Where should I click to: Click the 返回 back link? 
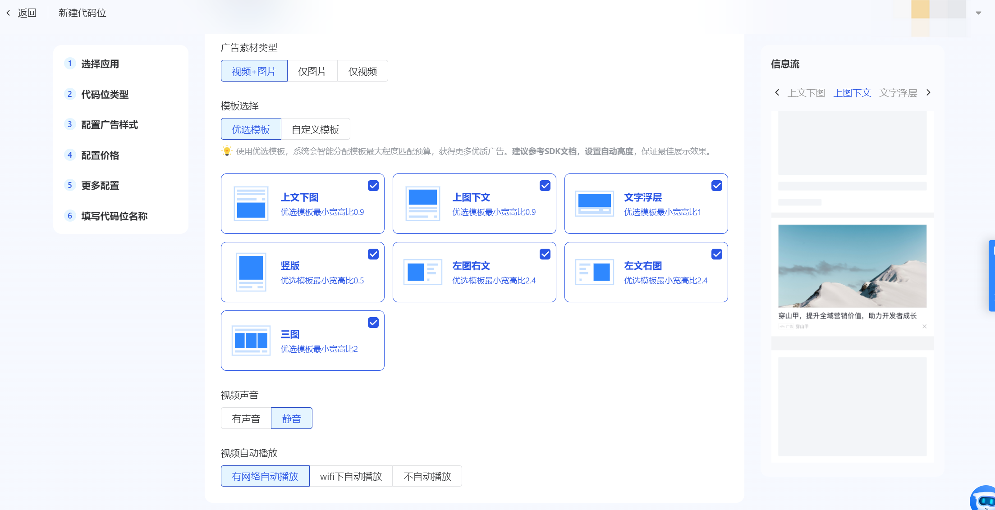(27, 13)
